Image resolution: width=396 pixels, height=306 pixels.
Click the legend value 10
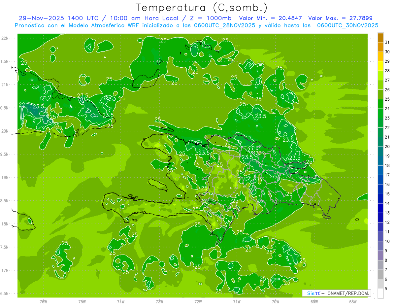pos(387,241)
